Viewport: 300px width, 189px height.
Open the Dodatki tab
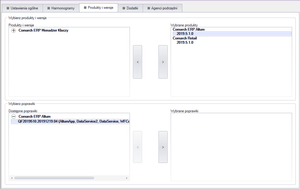click(x=130, y=8)
